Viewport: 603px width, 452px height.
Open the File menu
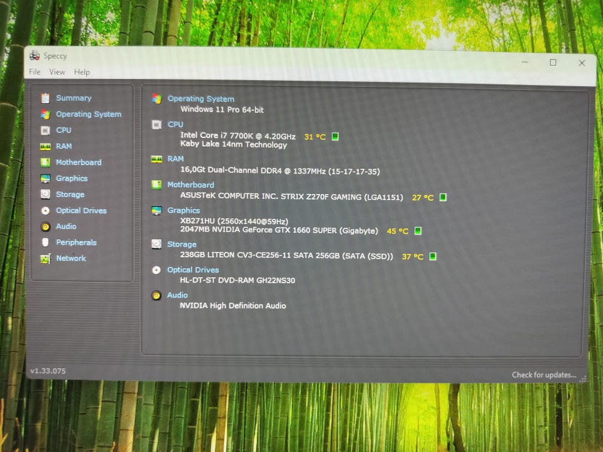[x=35, y=72]
